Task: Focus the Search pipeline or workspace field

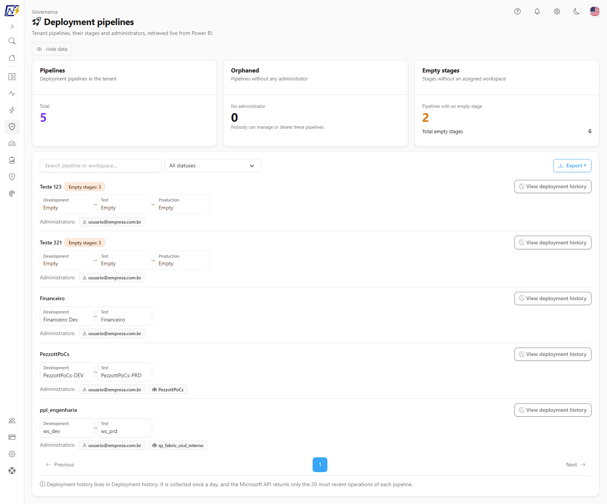Action: coord(101,166)
